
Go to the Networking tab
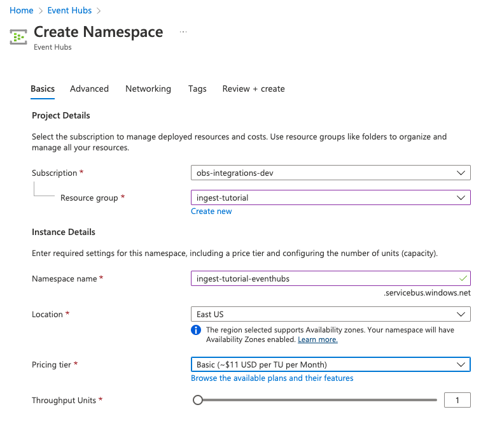pos(148,89)
